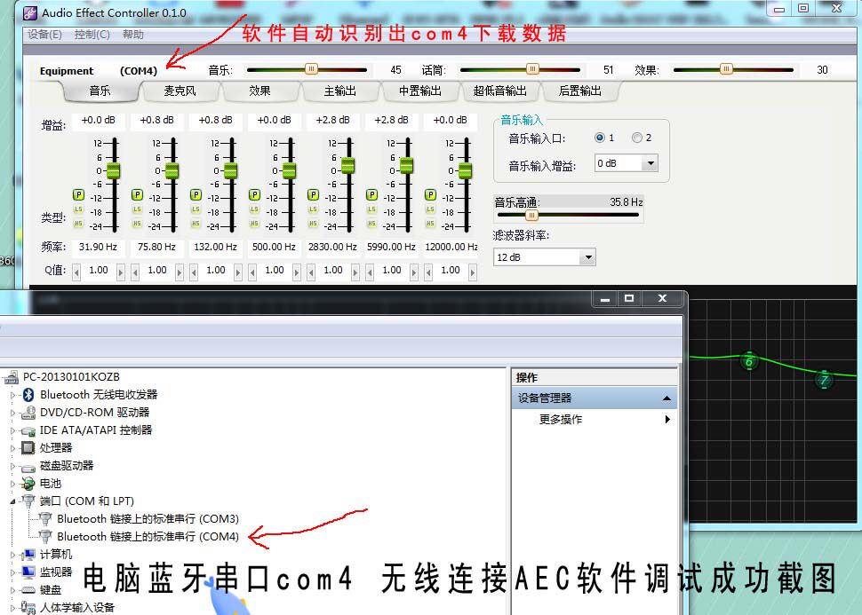Select HS filter type on 12000.00 Hz band
Image resolution: width=862 pixels, height=615 pixels.
(430, 224)
